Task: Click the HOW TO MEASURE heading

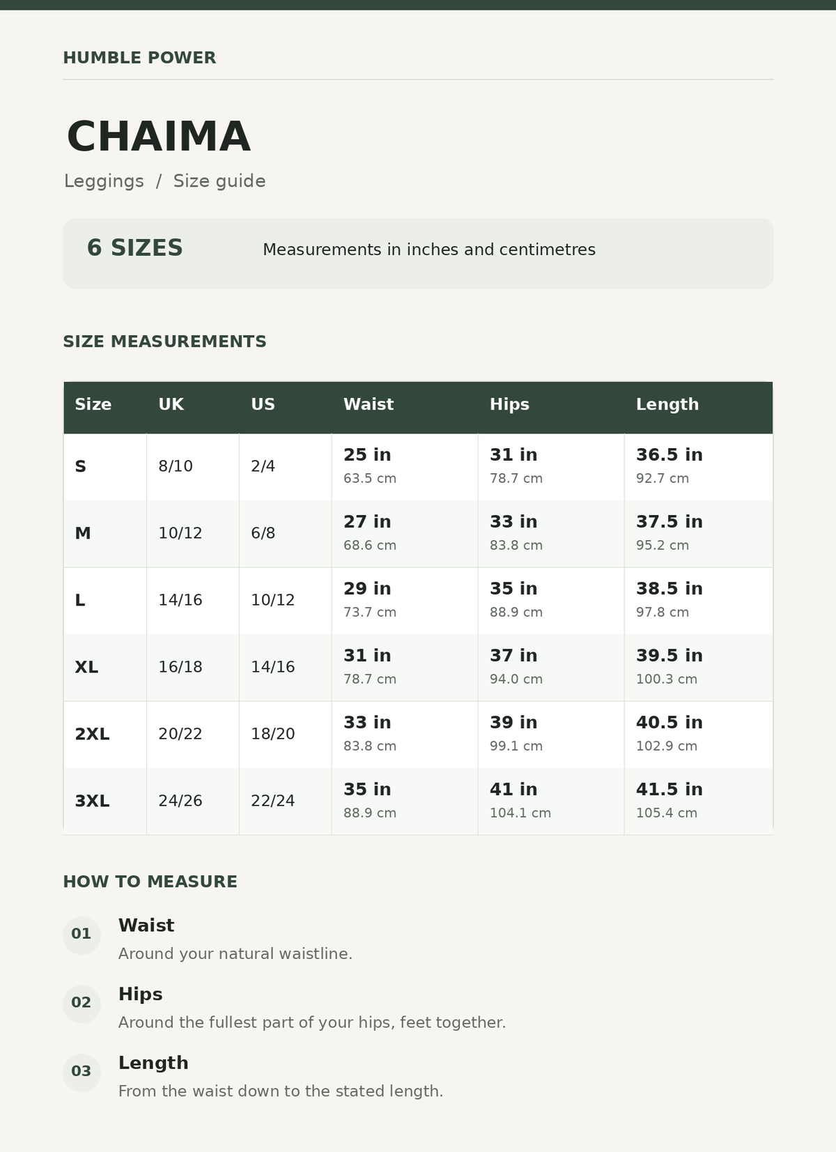Action: pos(150,882)
